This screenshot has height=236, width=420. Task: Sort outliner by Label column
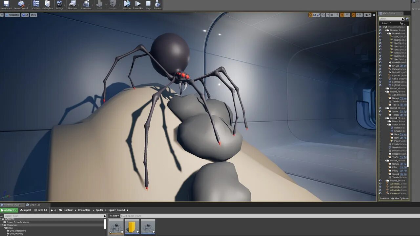click(385, 23)
